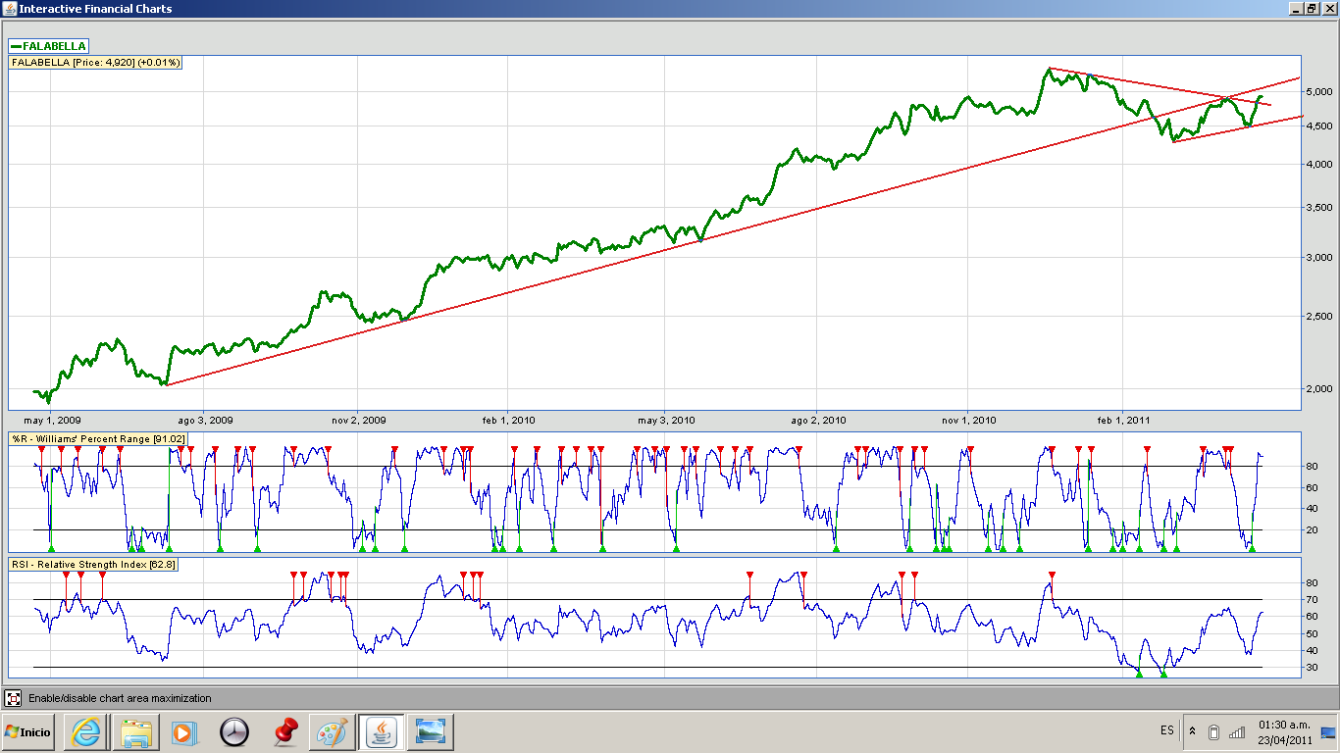Open Paint from the taskbar
Image resolution: width=1340 pixels, height=753 pixels.
[333, 731]
